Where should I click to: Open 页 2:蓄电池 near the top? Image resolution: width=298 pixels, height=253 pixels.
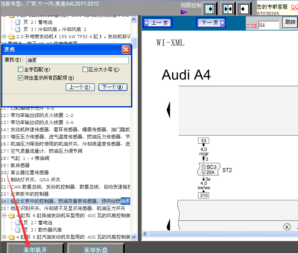[x=37, y=22]
